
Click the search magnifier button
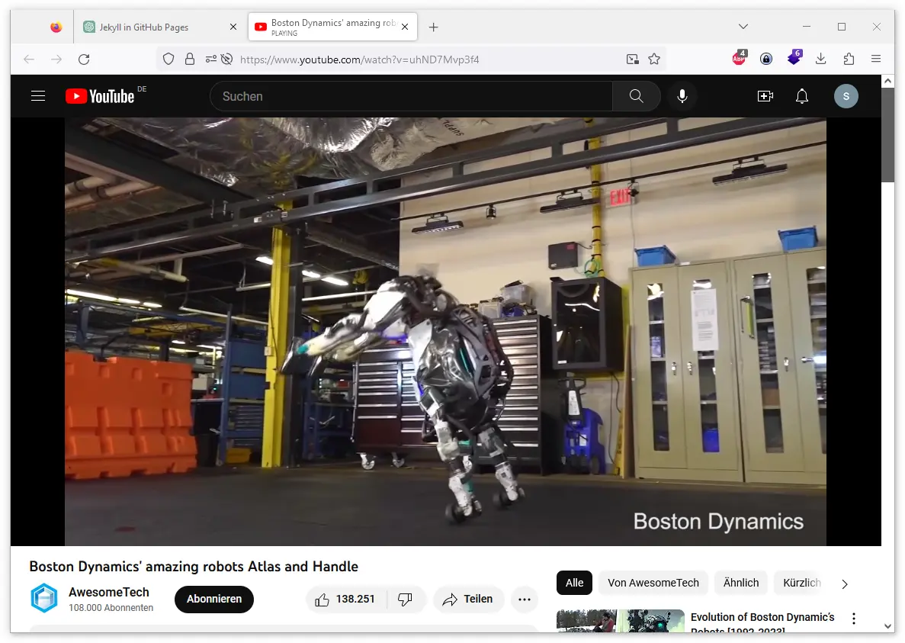point(636,96)
